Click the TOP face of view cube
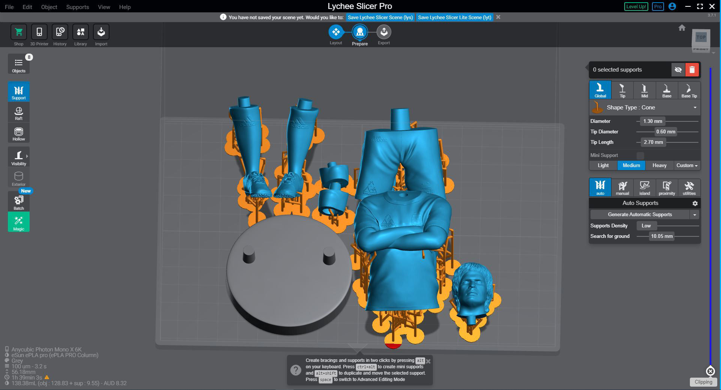Screen dimensions: 721x390 [x=701, y=37]
